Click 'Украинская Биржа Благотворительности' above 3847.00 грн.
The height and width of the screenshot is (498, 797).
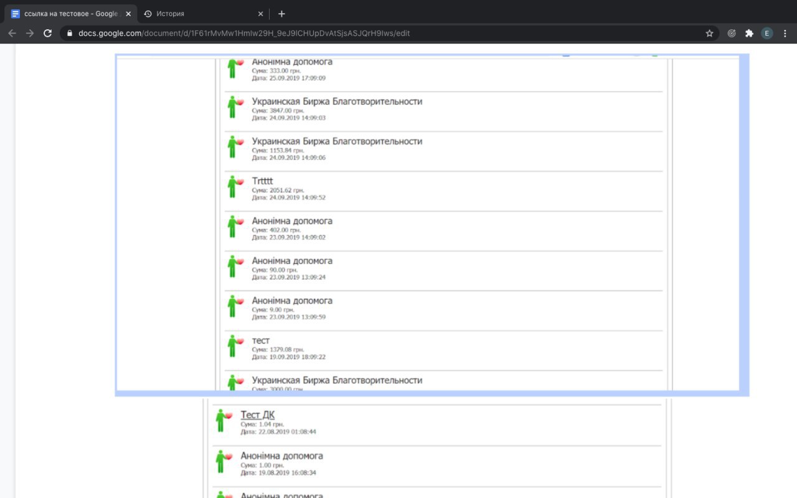click(337, 101)
